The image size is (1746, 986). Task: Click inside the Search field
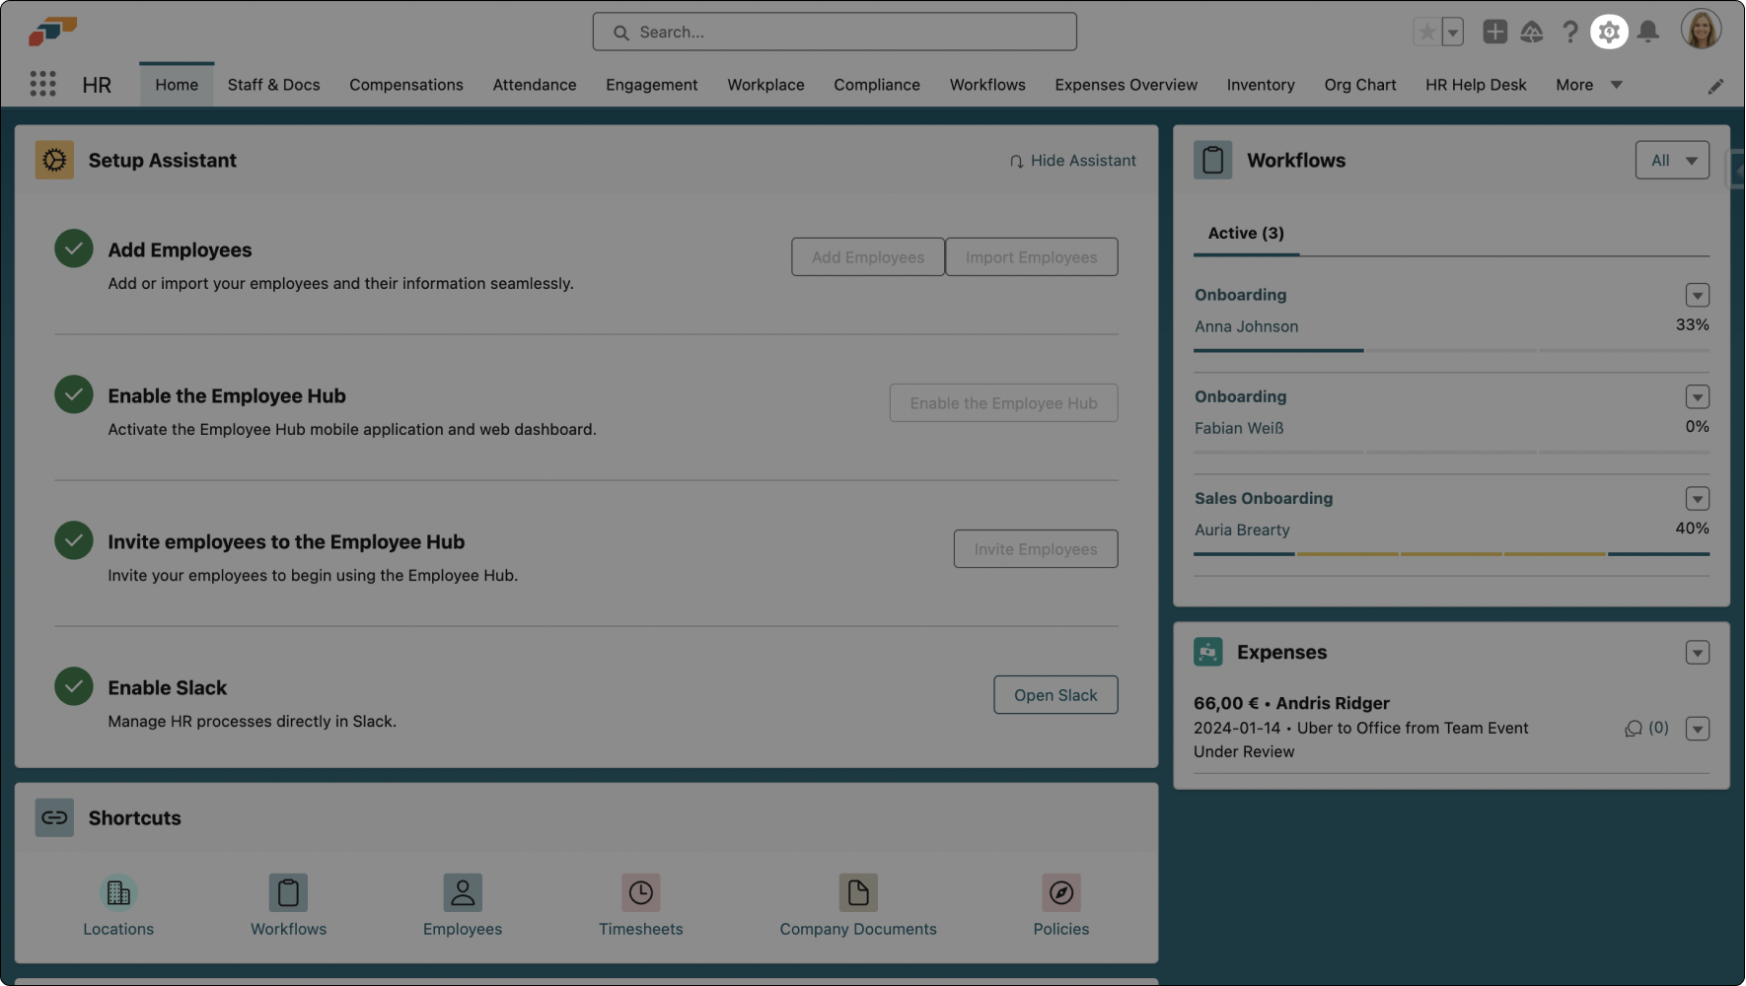click(x=834, y=31)
